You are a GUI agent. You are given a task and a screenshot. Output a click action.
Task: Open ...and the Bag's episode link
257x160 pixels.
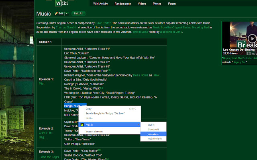[49, 157]
